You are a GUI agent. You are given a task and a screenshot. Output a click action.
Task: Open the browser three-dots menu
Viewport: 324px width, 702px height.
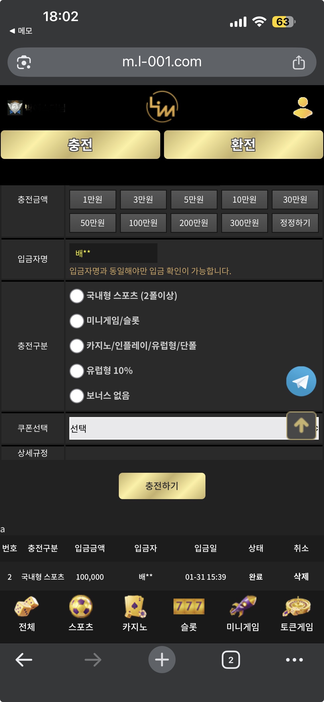[294, 660]
